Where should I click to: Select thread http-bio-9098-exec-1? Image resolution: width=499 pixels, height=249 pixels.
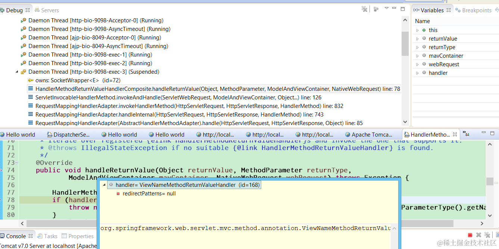[x=90, y=55]
